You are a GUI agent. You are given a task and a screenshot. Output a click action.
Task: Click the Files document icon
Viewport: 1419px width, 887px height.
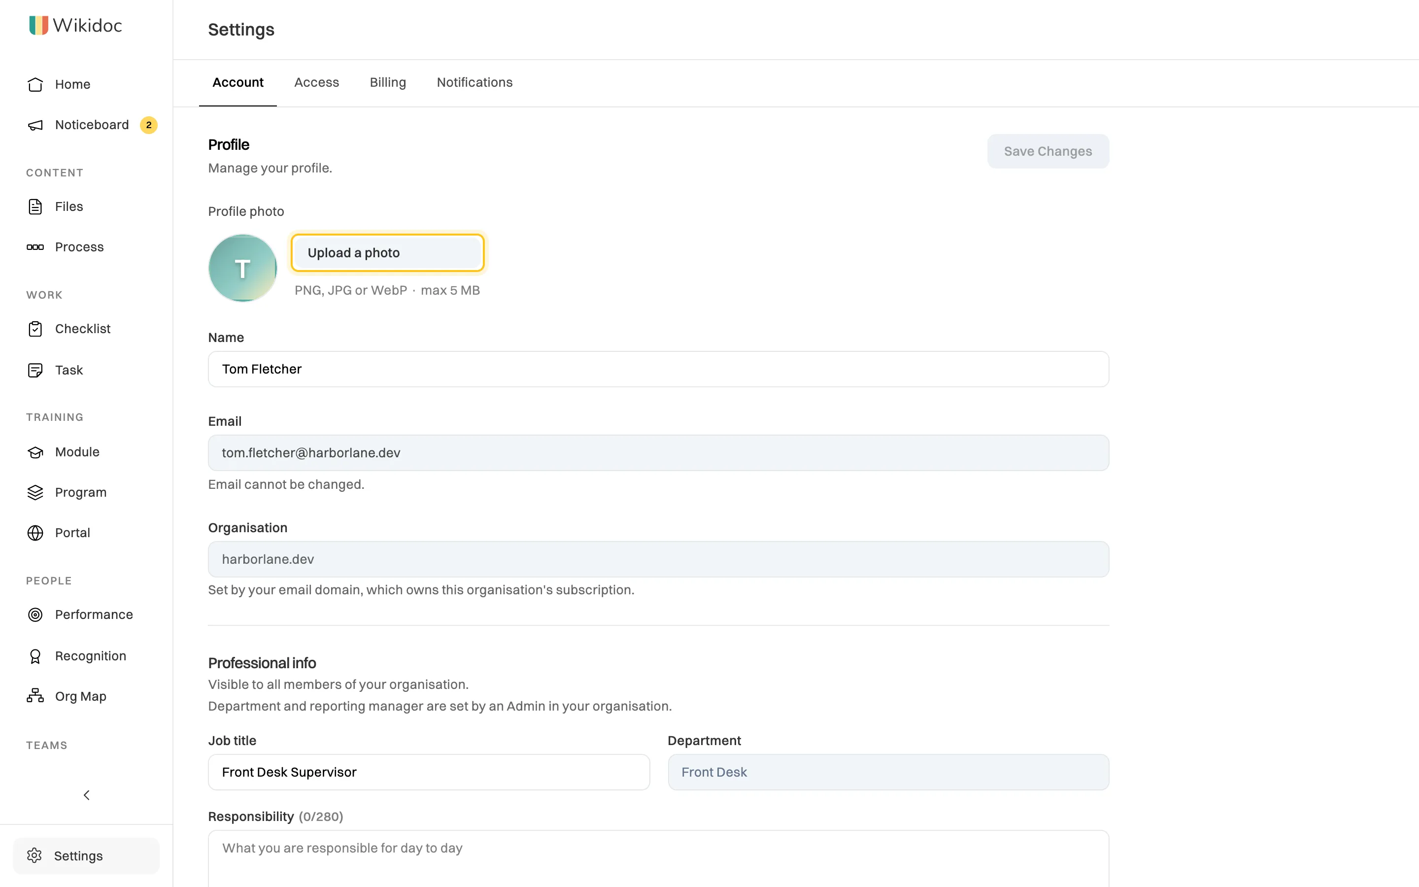[35, 206]
